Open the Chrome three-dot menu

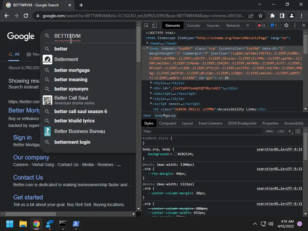[301, 16]
